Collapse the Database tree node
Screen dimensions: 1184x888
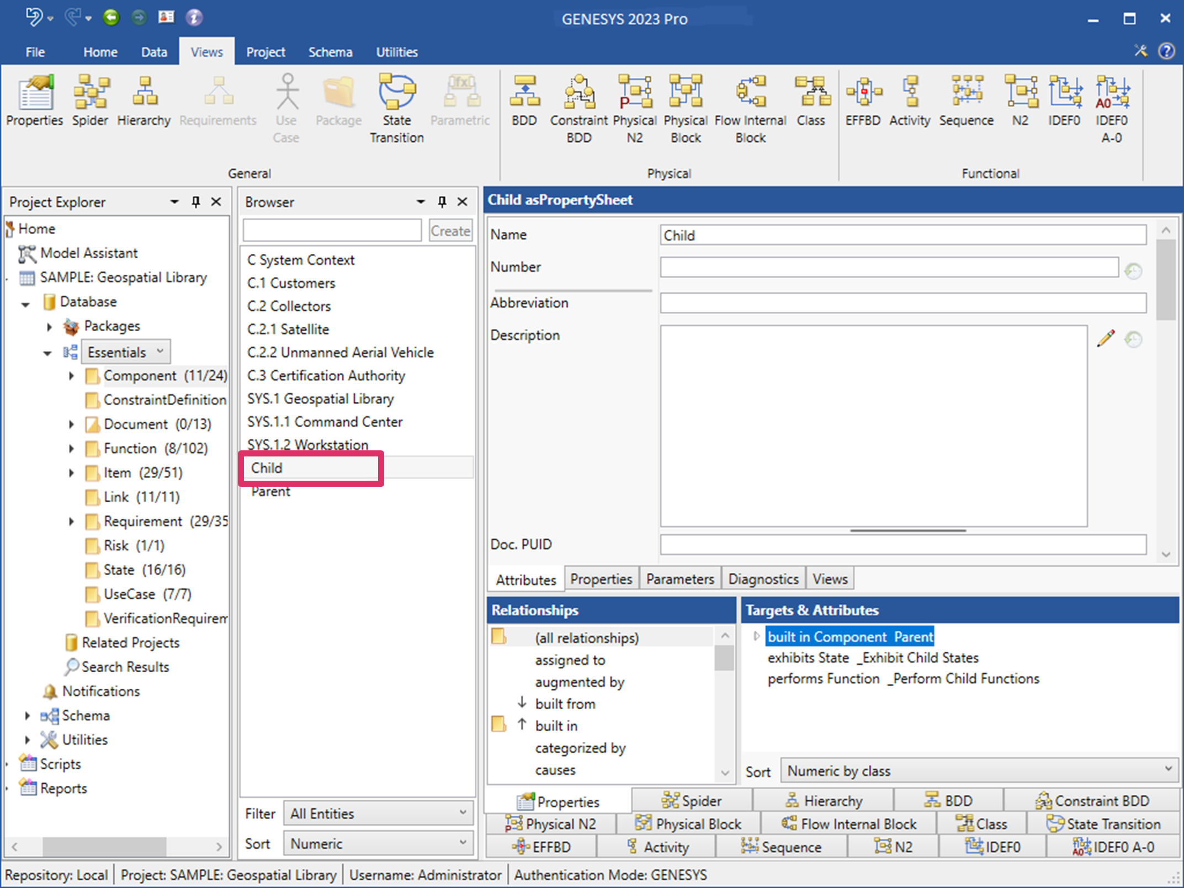(25, 302)
